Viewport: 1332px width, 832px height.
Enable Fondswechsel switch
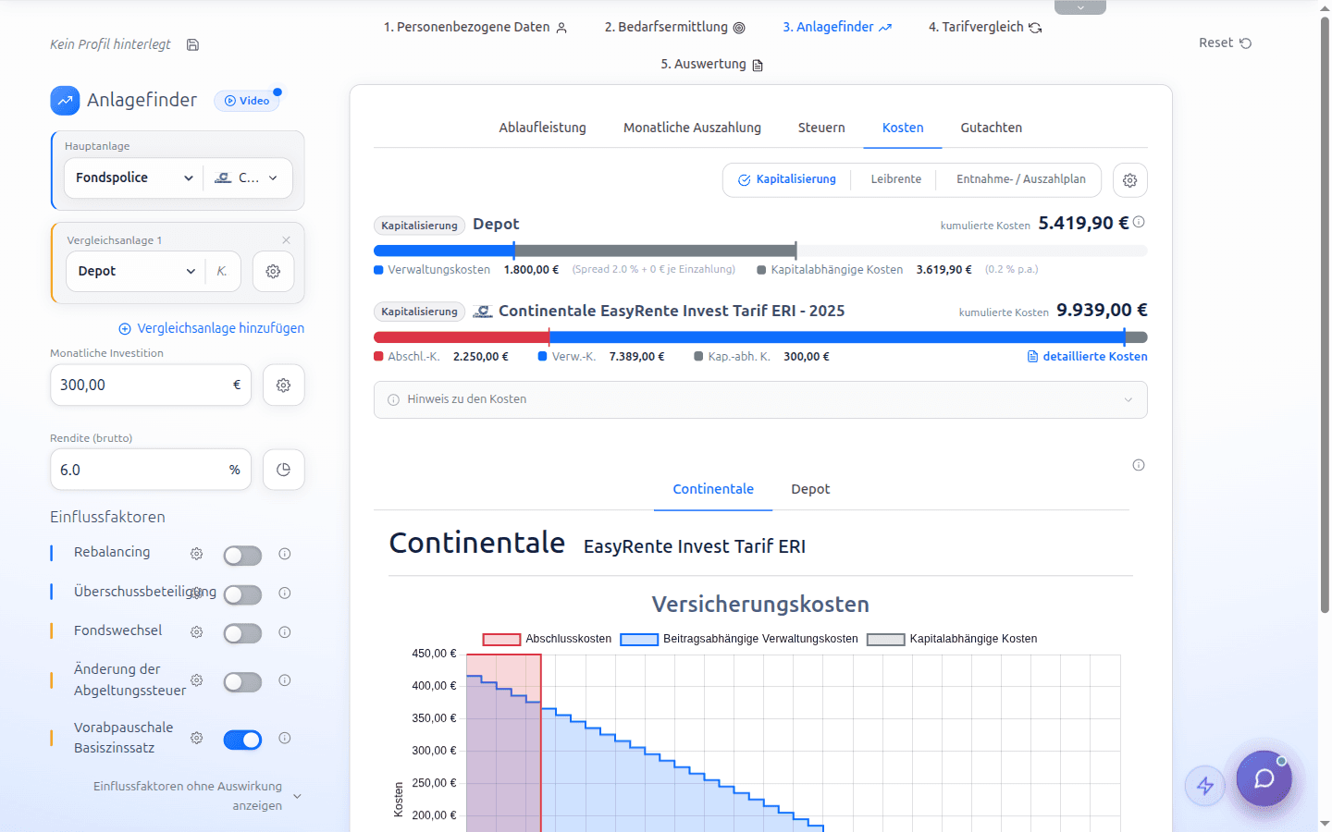(242, 633)
